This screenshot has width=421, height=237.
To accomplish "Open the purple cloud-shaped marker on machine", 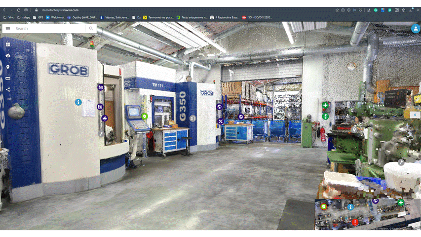I will pos(105,118).
